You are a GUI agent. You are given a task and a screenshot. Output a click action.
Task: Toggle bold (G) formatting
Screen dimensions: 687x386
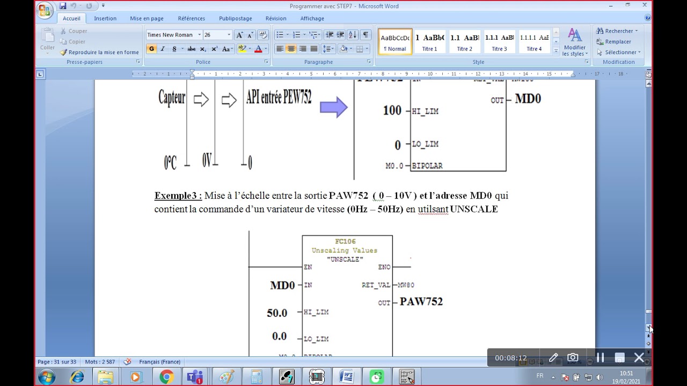[x=151, y=49]
